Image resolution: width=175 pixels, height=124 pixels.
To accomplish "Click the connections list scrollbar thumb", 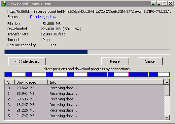I will [x=167, y=90].
